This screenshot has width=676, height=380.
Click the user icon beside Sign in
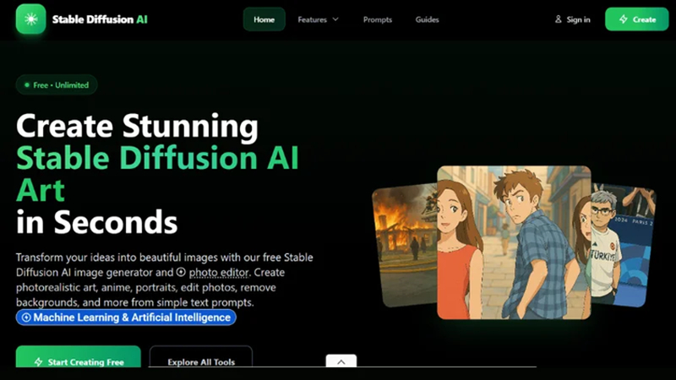pos(558,19)
